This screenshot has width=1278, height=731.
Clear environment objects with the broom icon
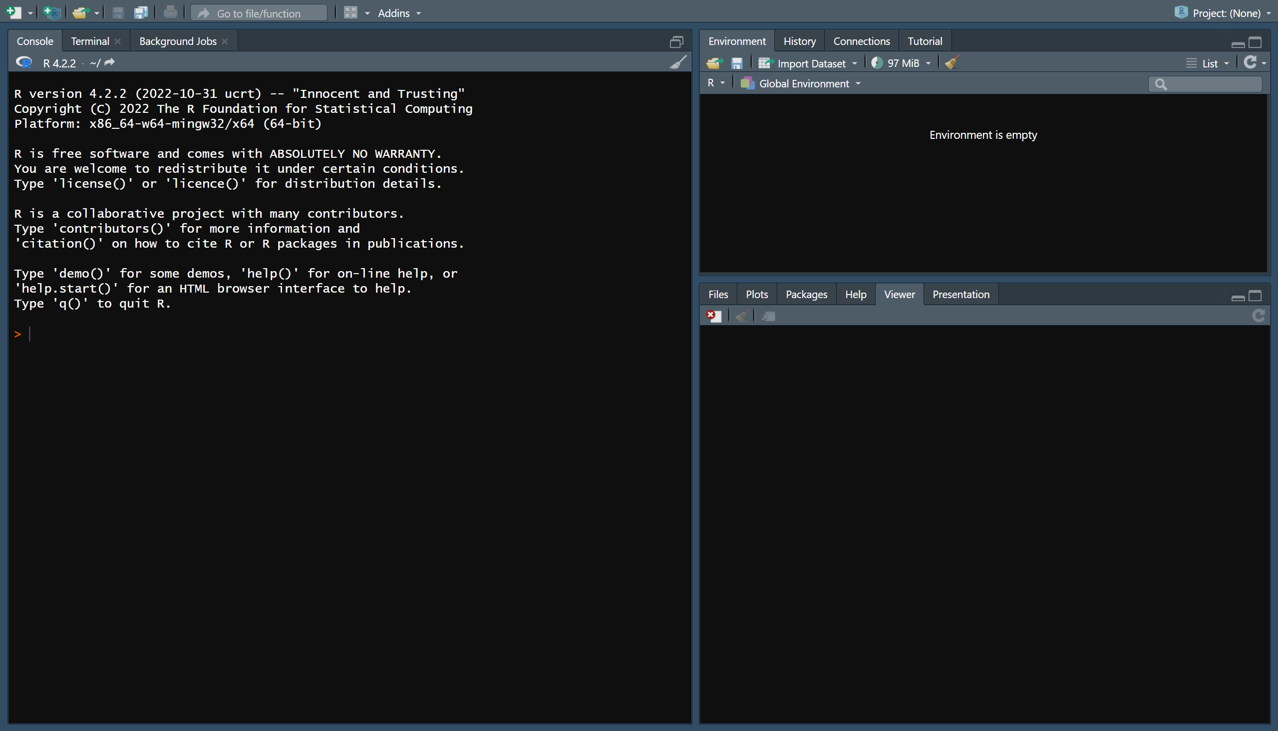coord(952,63)
